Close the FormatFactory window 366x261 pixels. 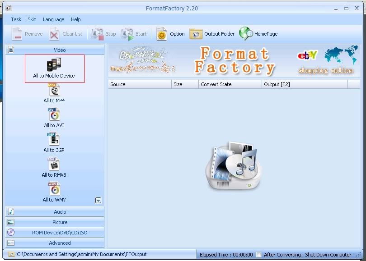pos(357,8)
